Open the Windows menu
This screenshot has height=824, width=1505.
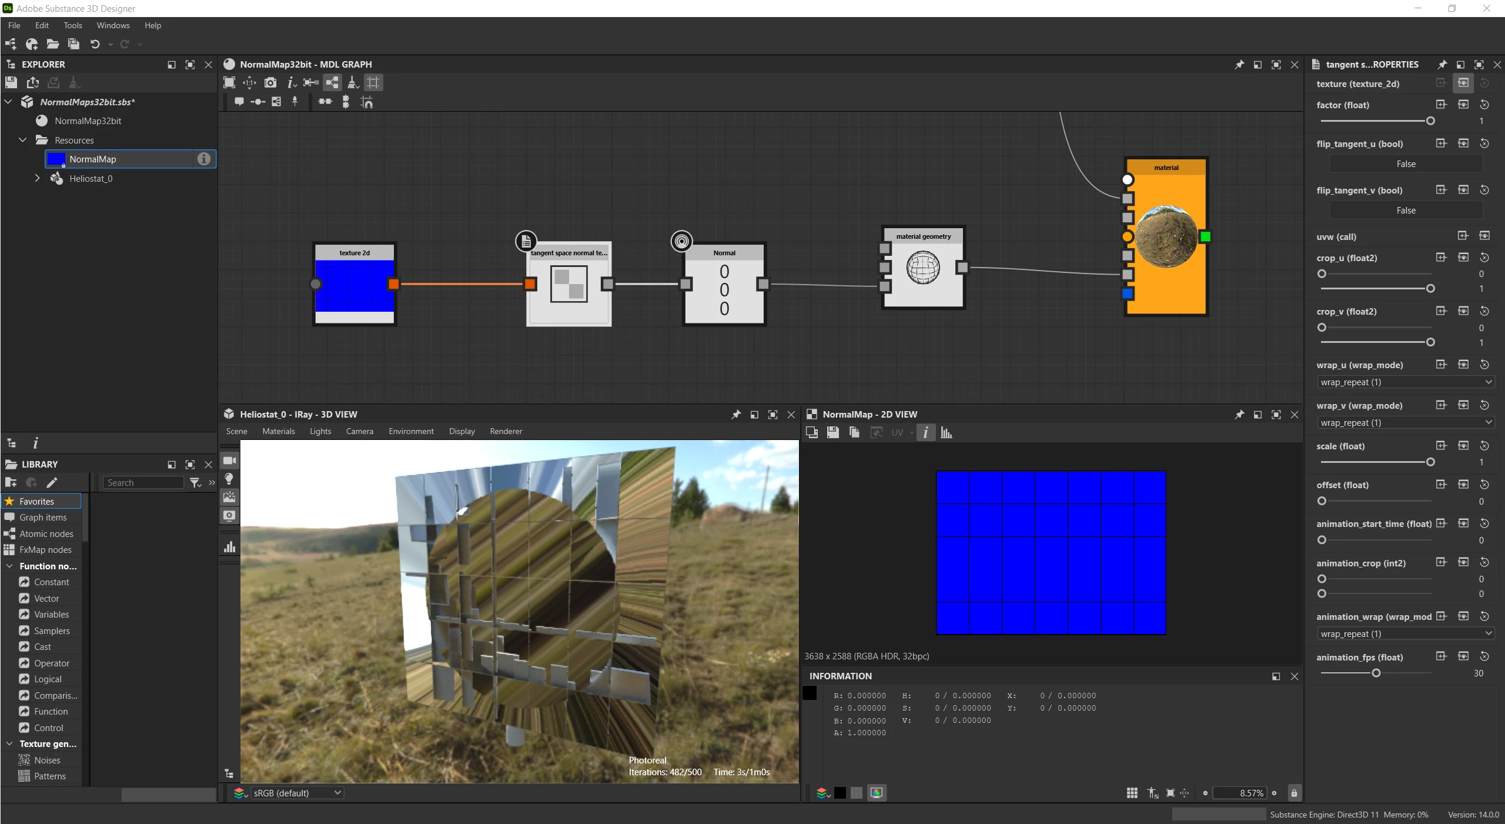(x=113, y=25)
